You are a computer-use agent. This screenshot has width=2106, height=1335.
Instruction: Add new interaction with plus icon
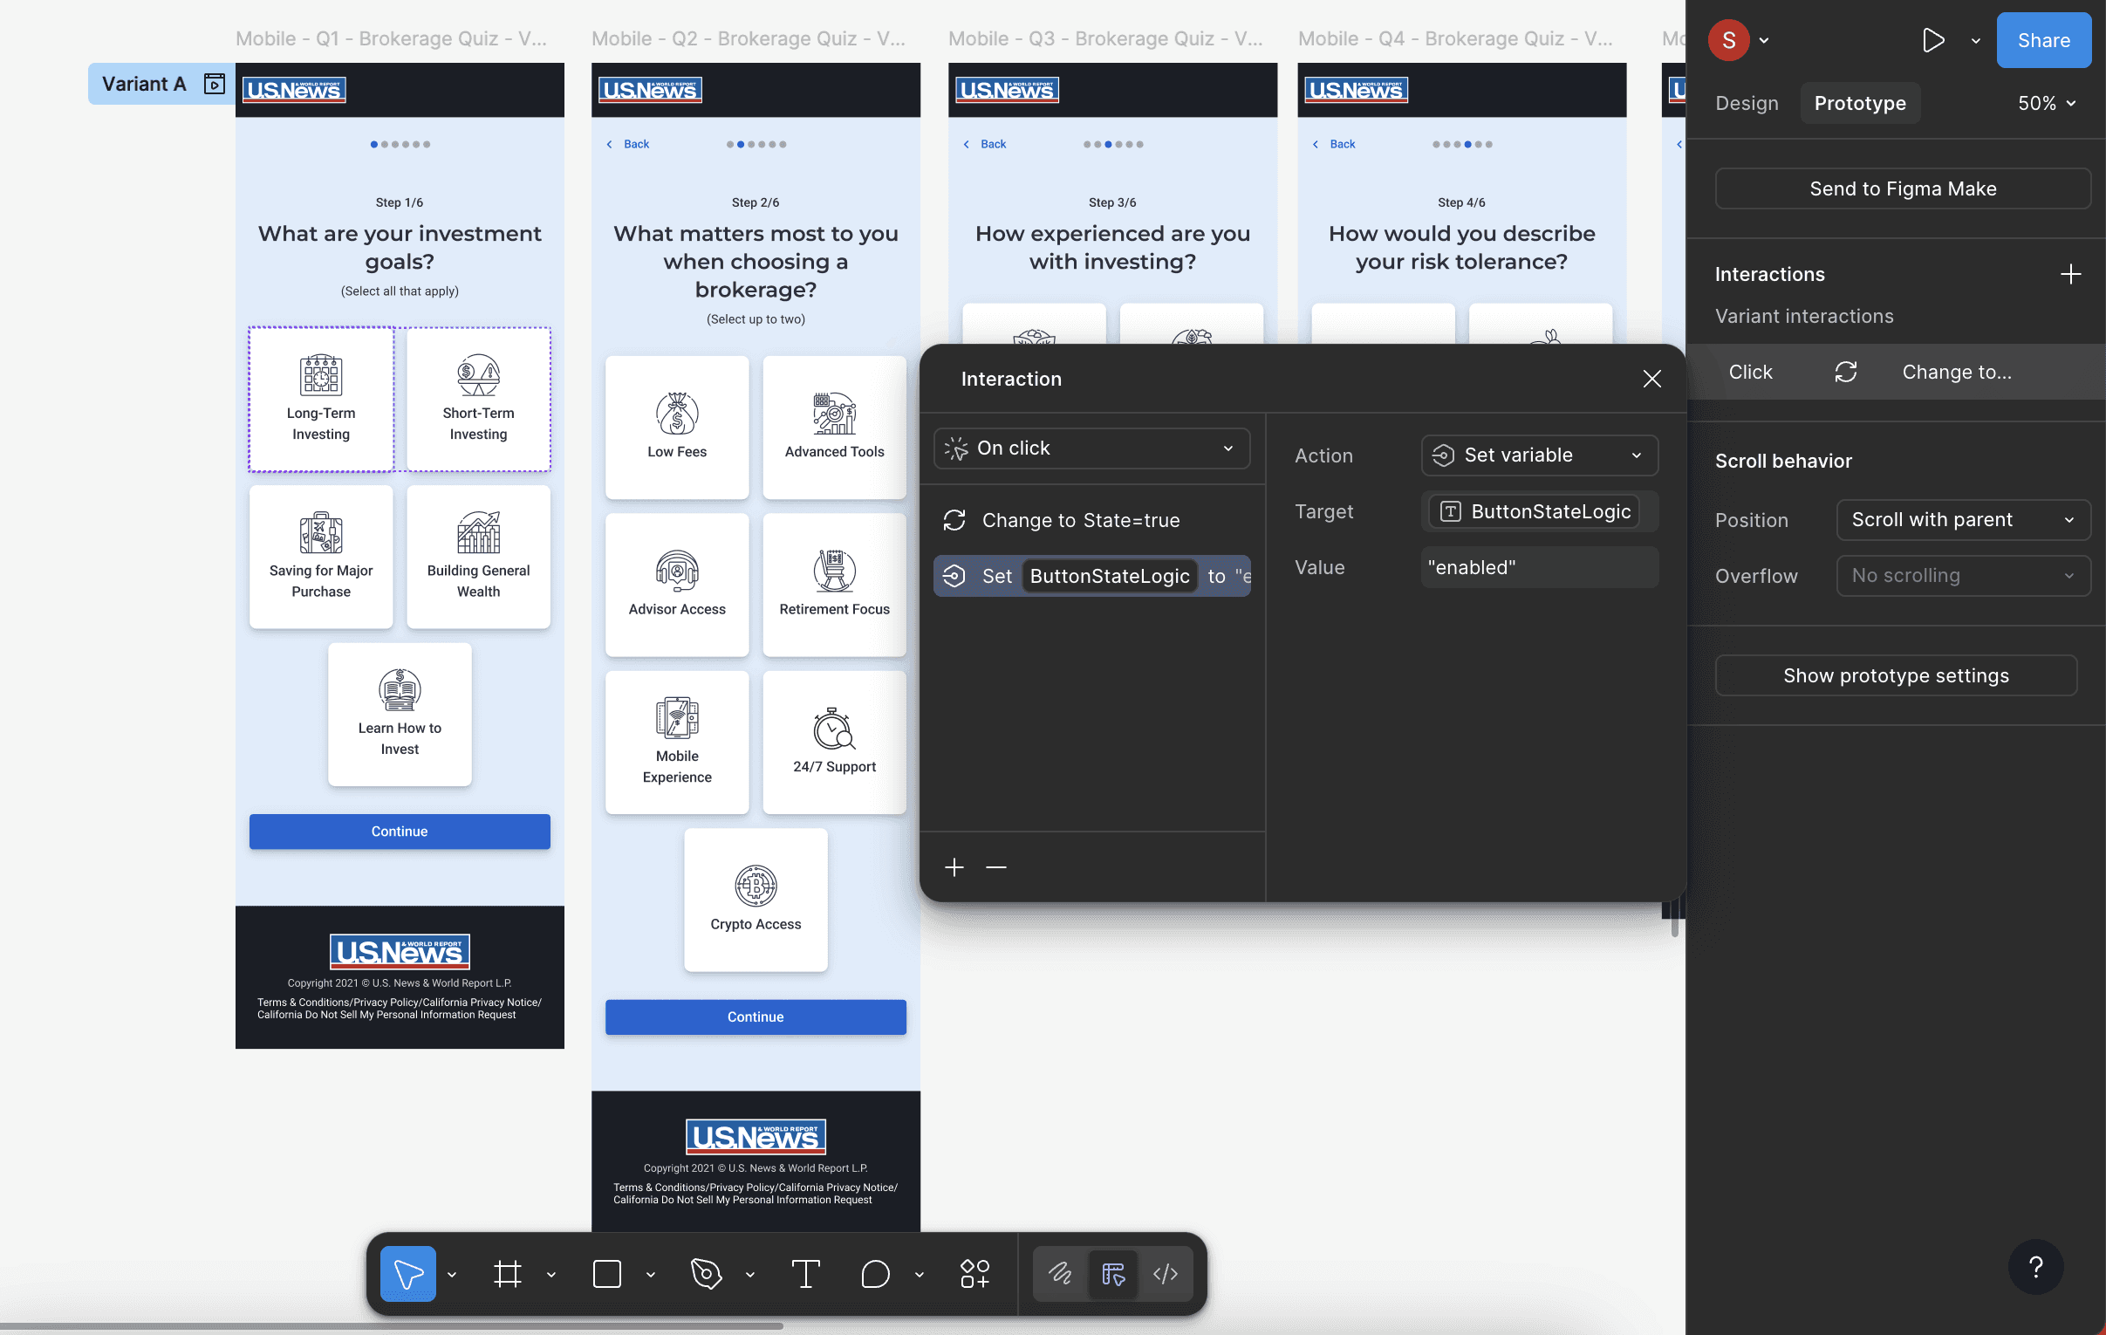(x=2070, y=274)
